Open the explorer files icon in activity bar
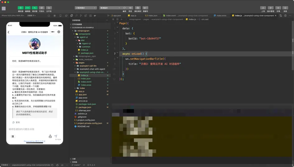This screenshot has height=167, width=294. (72, 16)
